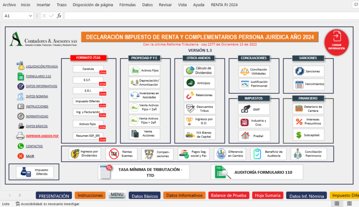359x207 pixels.
Task: Switch to the Balance de Prueba sheet tab
Action: pos(229,195)
